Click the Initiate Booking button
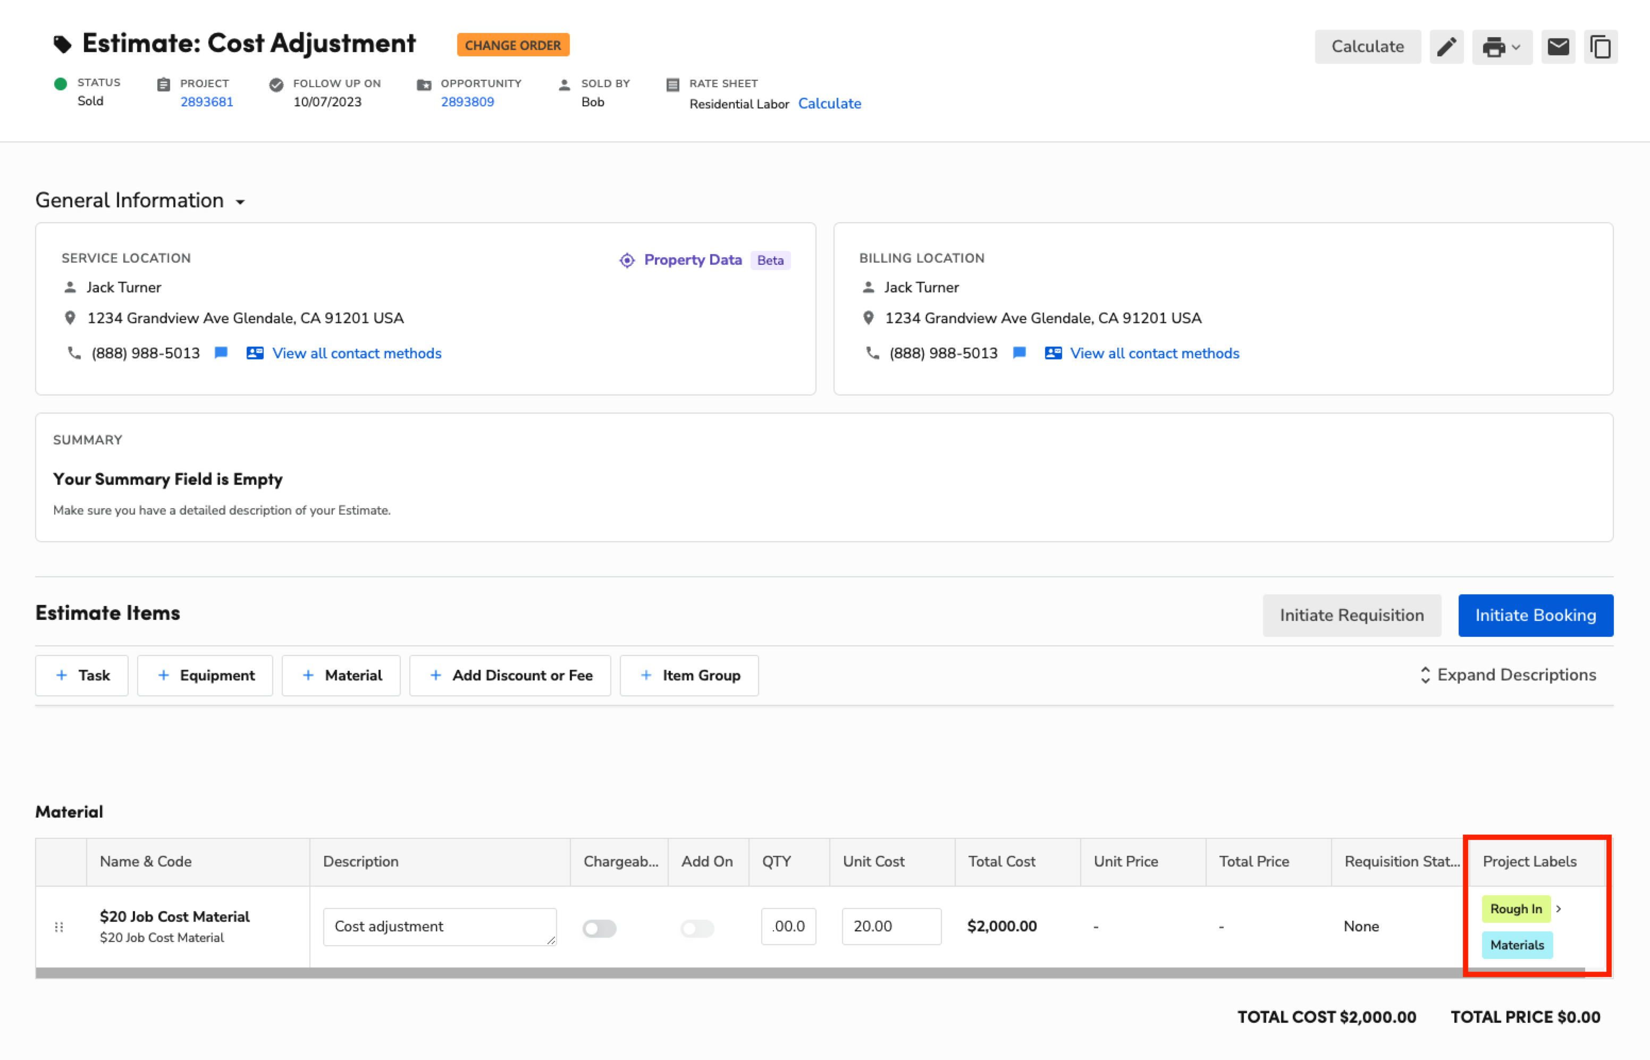Image resolution: width=1650 pixels, height=1060 pixels. [1535, 615]
